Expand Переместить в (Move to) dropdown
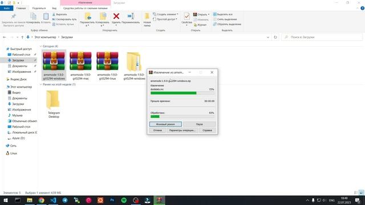Image resolution: width=365 pixels, height=205 pixels. tap(87, 25)
